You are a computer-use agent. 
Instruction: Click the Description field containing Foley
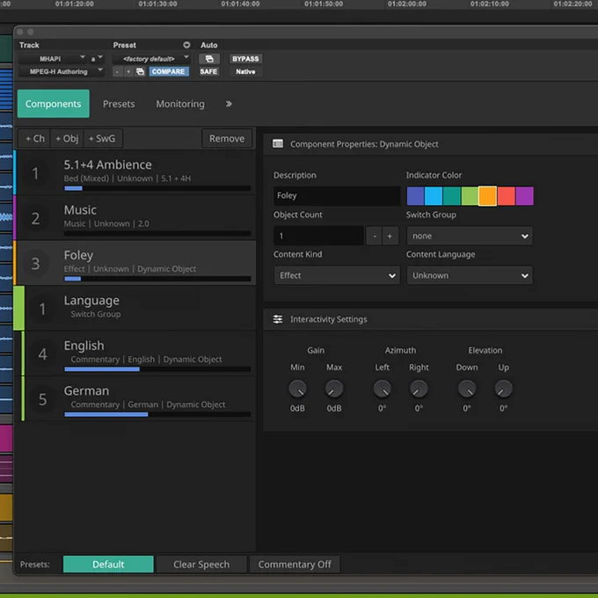337,195
